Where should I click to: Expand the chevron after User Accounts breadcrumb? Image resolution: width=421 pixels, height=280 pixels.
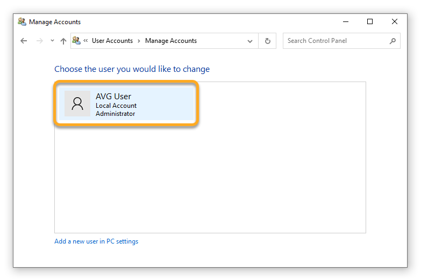coord(139,41)
